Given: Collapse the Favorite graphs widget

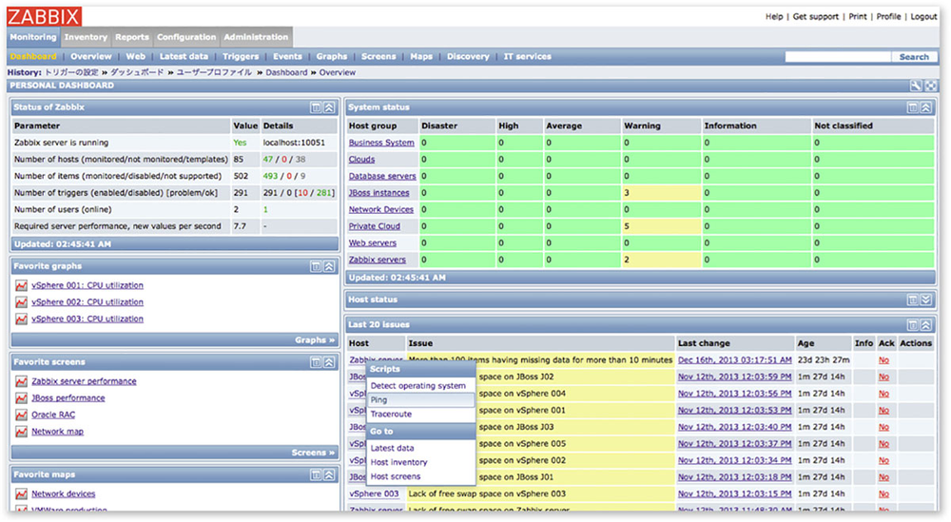Looking at the screenshot, I should tap(329, 266).
